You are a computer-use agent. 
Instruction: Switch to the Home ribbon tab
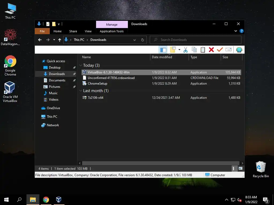pos(58,31)
